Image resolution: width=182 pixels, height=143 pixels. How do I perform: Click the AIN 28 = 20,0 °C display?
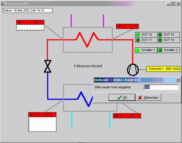tap(42, 114)
